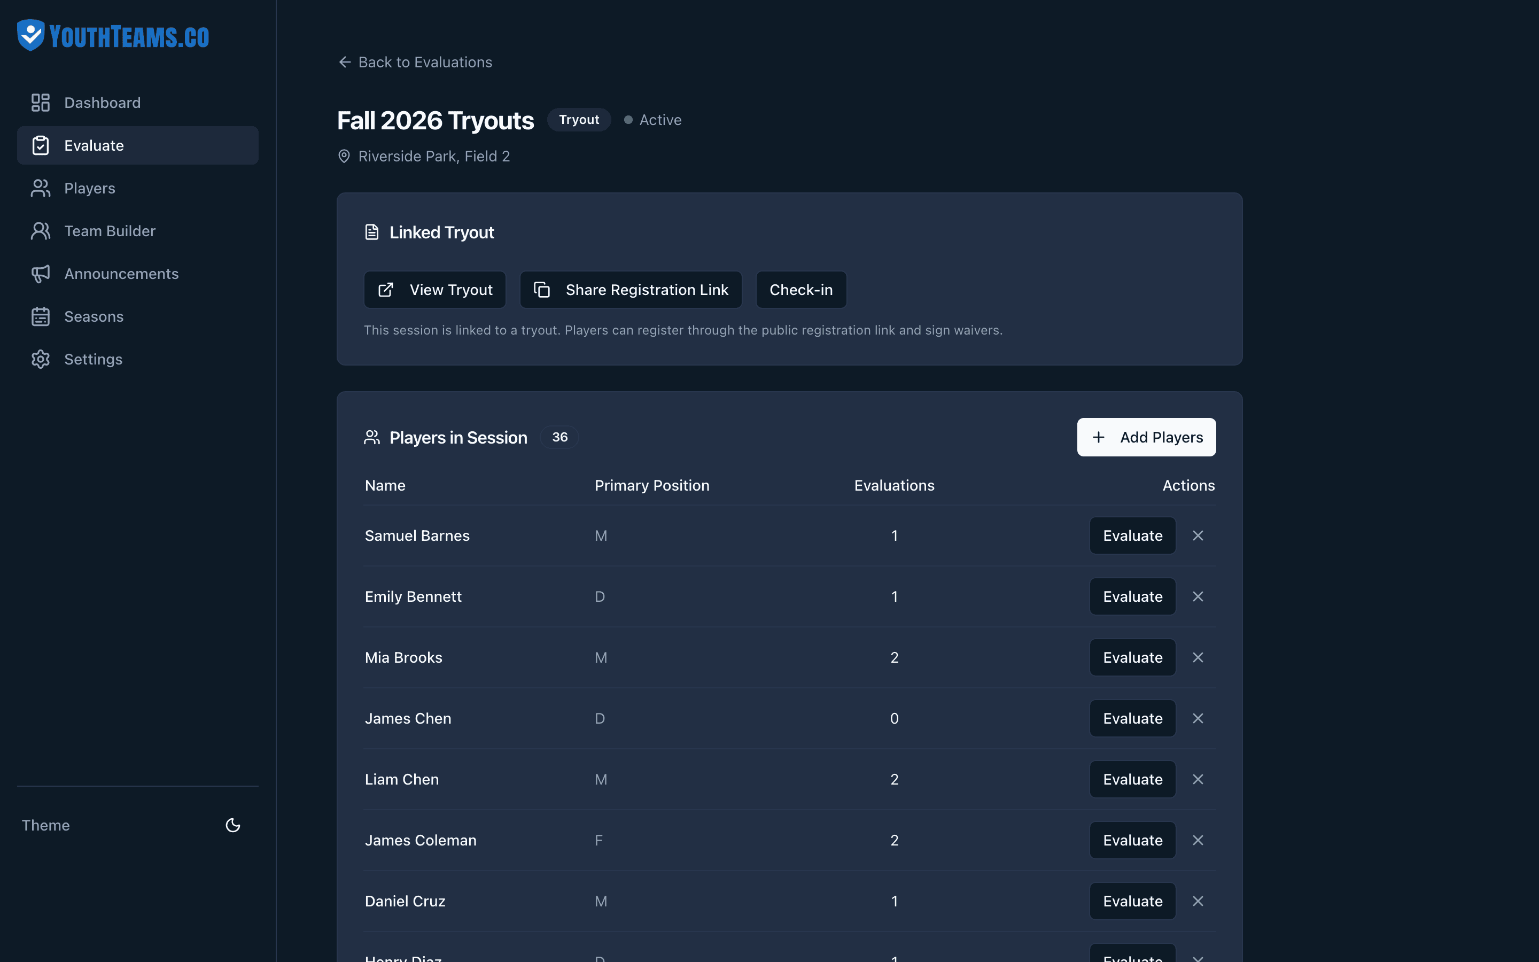Screen dimensions: 1539x962
Task: Evaluate Liam Chen
Action: pyautogui.click(x=1133, y=779)
